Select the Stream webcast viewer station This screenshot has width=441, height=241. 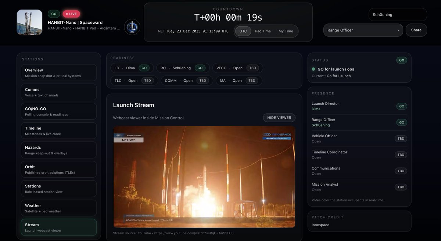(x=59, y=227)
